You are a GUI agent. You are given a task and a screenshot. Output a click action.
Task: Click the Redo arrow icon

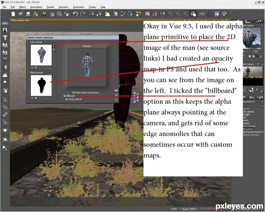click(x=83, y=14)
